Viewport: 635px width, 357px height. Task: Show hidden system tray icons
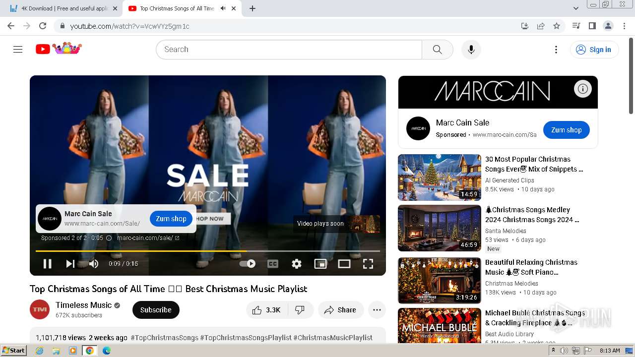[553, 351]
